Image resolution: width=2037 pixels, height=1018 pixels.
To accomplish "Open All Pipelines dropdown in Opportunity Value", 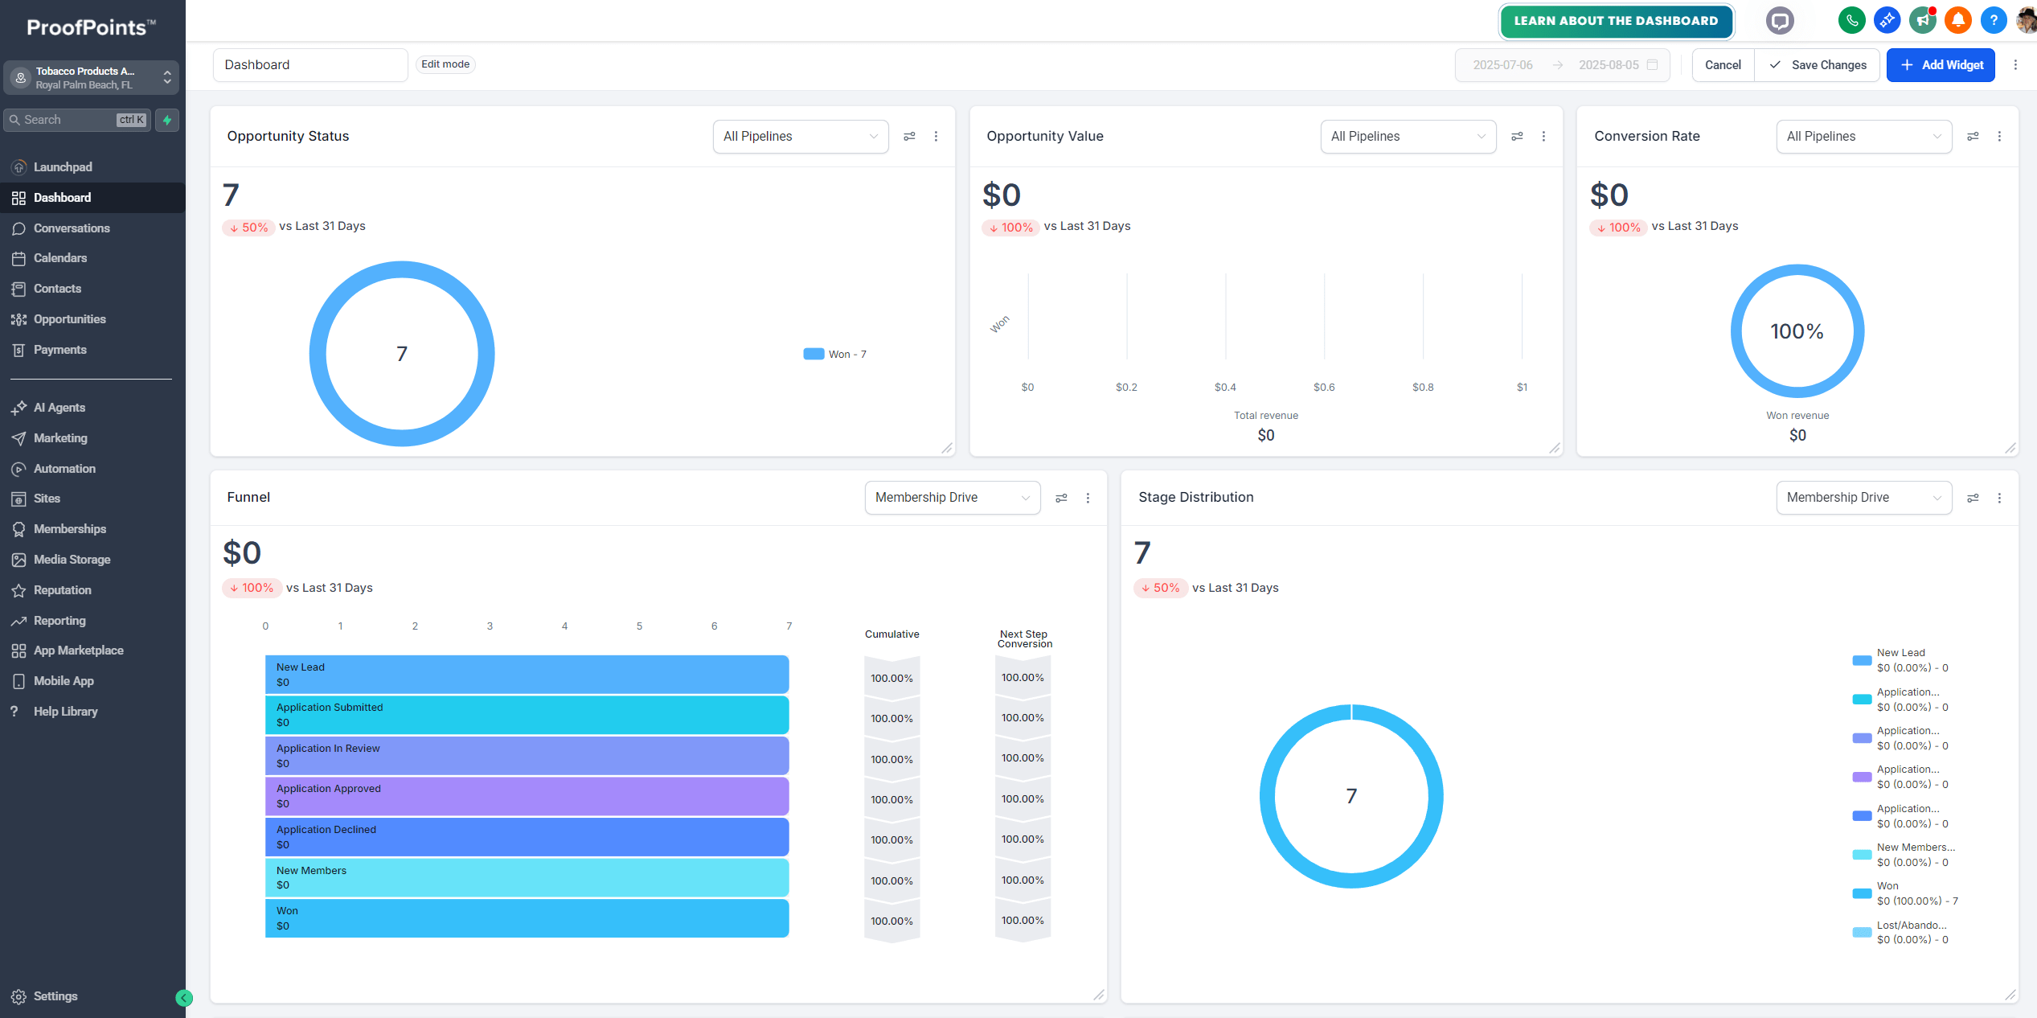I will click(1408, 137).
